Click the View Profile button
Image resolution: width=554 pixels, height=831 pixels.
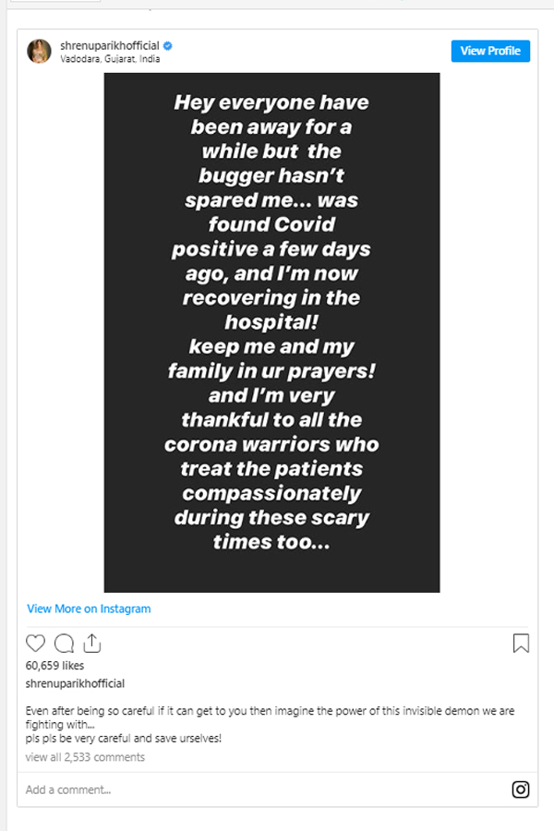[490, 51]
